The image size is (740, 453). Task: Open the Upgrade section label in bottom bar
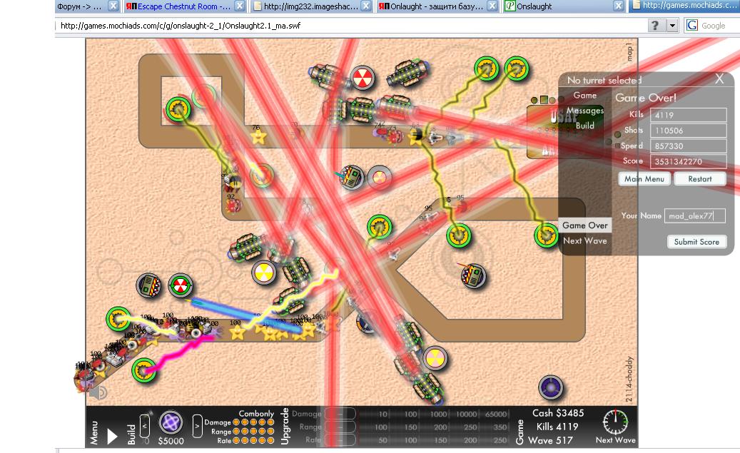pos(285,426)
